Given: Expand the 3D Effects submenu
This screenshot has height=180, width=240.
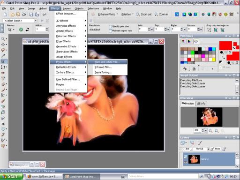Looking at the screenshot, I should [68, 21].
